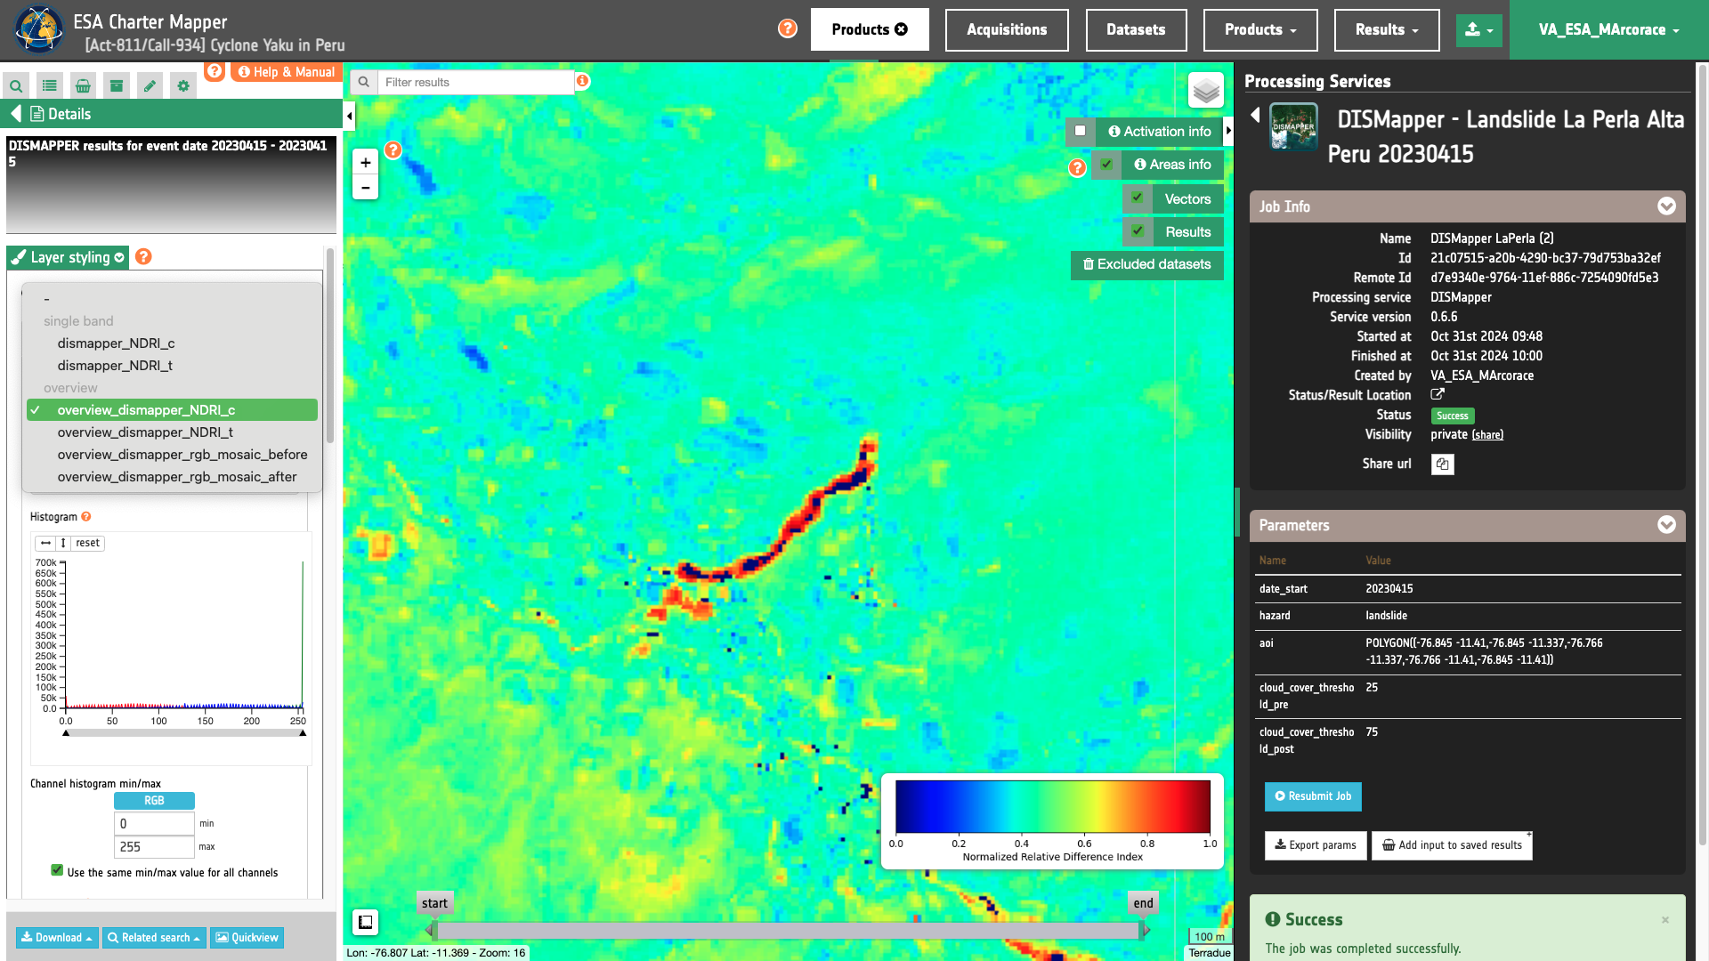The width and height of the screenshot is (1709, 961).
Task: Click the search magnifier icon in left toolbar
Action: [16, 86]
